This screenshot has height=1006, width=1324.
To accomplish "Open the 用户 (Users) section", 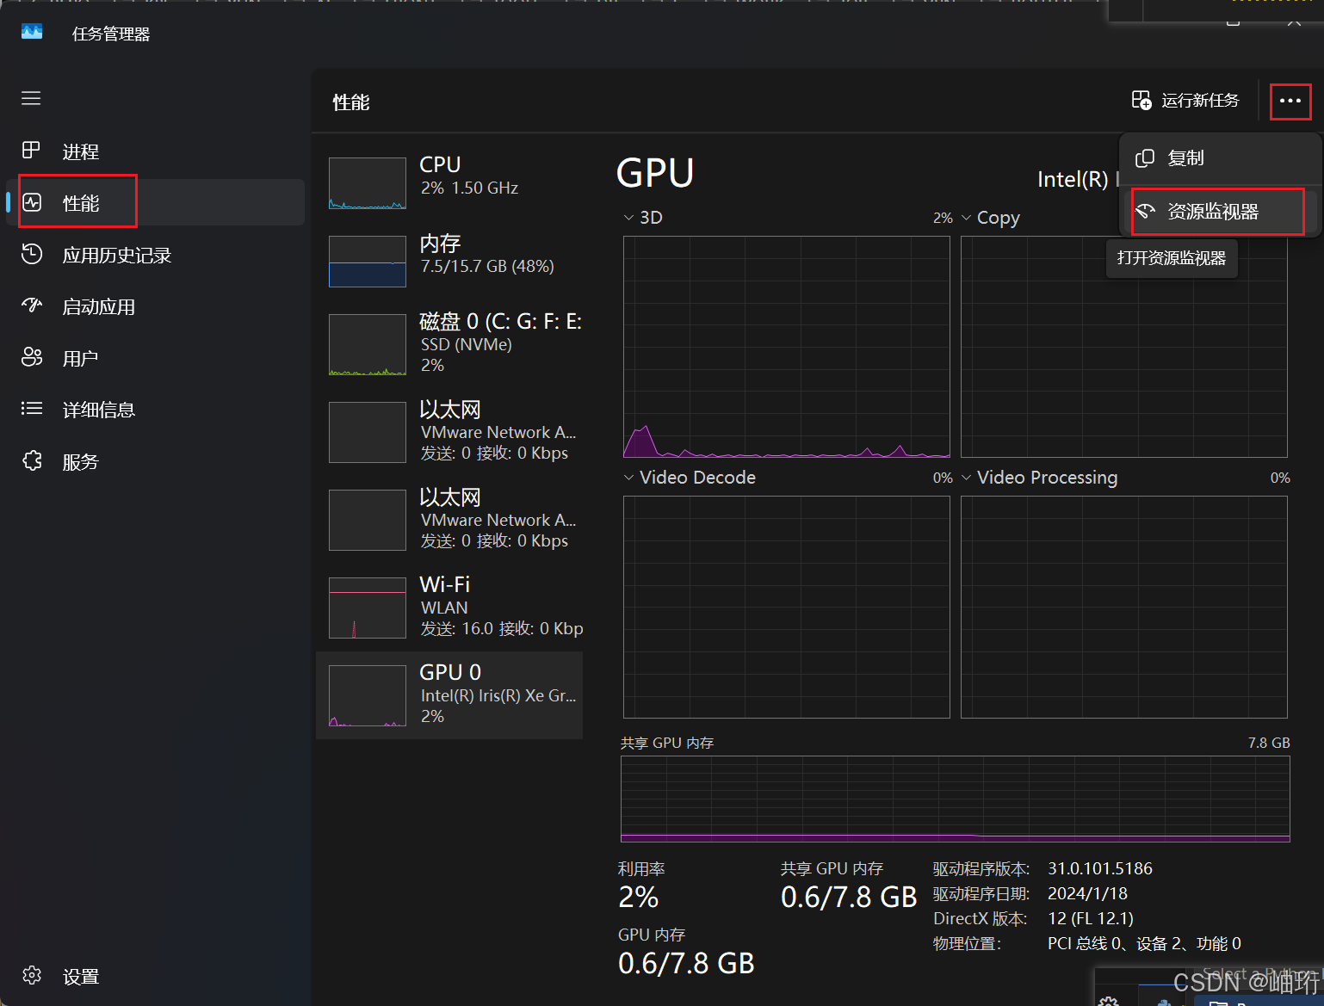I will (x=82, y=357).
